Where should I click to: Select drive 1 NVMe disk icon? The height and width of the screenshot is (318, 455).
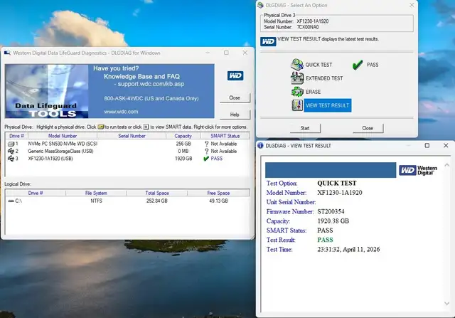click(11, 144)
